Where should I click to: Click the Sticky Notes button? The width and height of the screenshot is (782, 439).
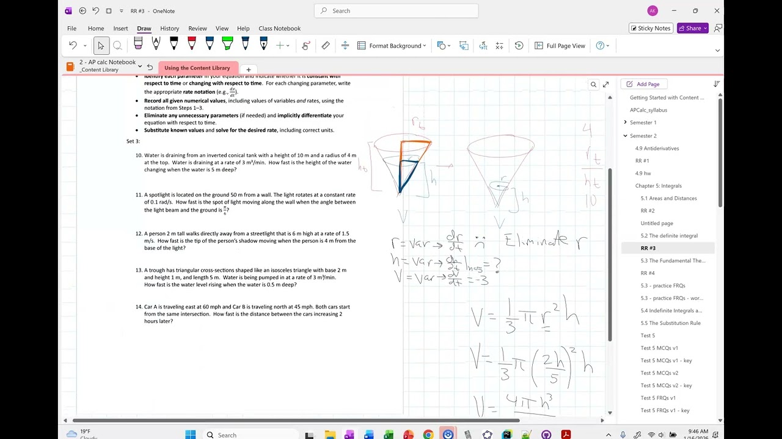point(650,28)
